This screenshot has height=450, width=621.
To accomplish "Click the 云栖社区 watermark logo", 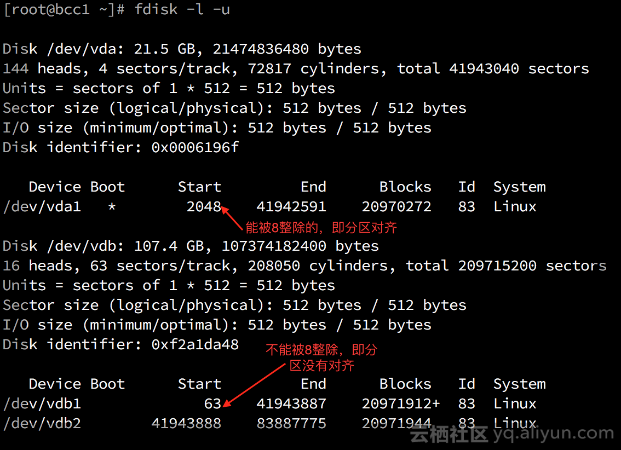I will (449, 435).
